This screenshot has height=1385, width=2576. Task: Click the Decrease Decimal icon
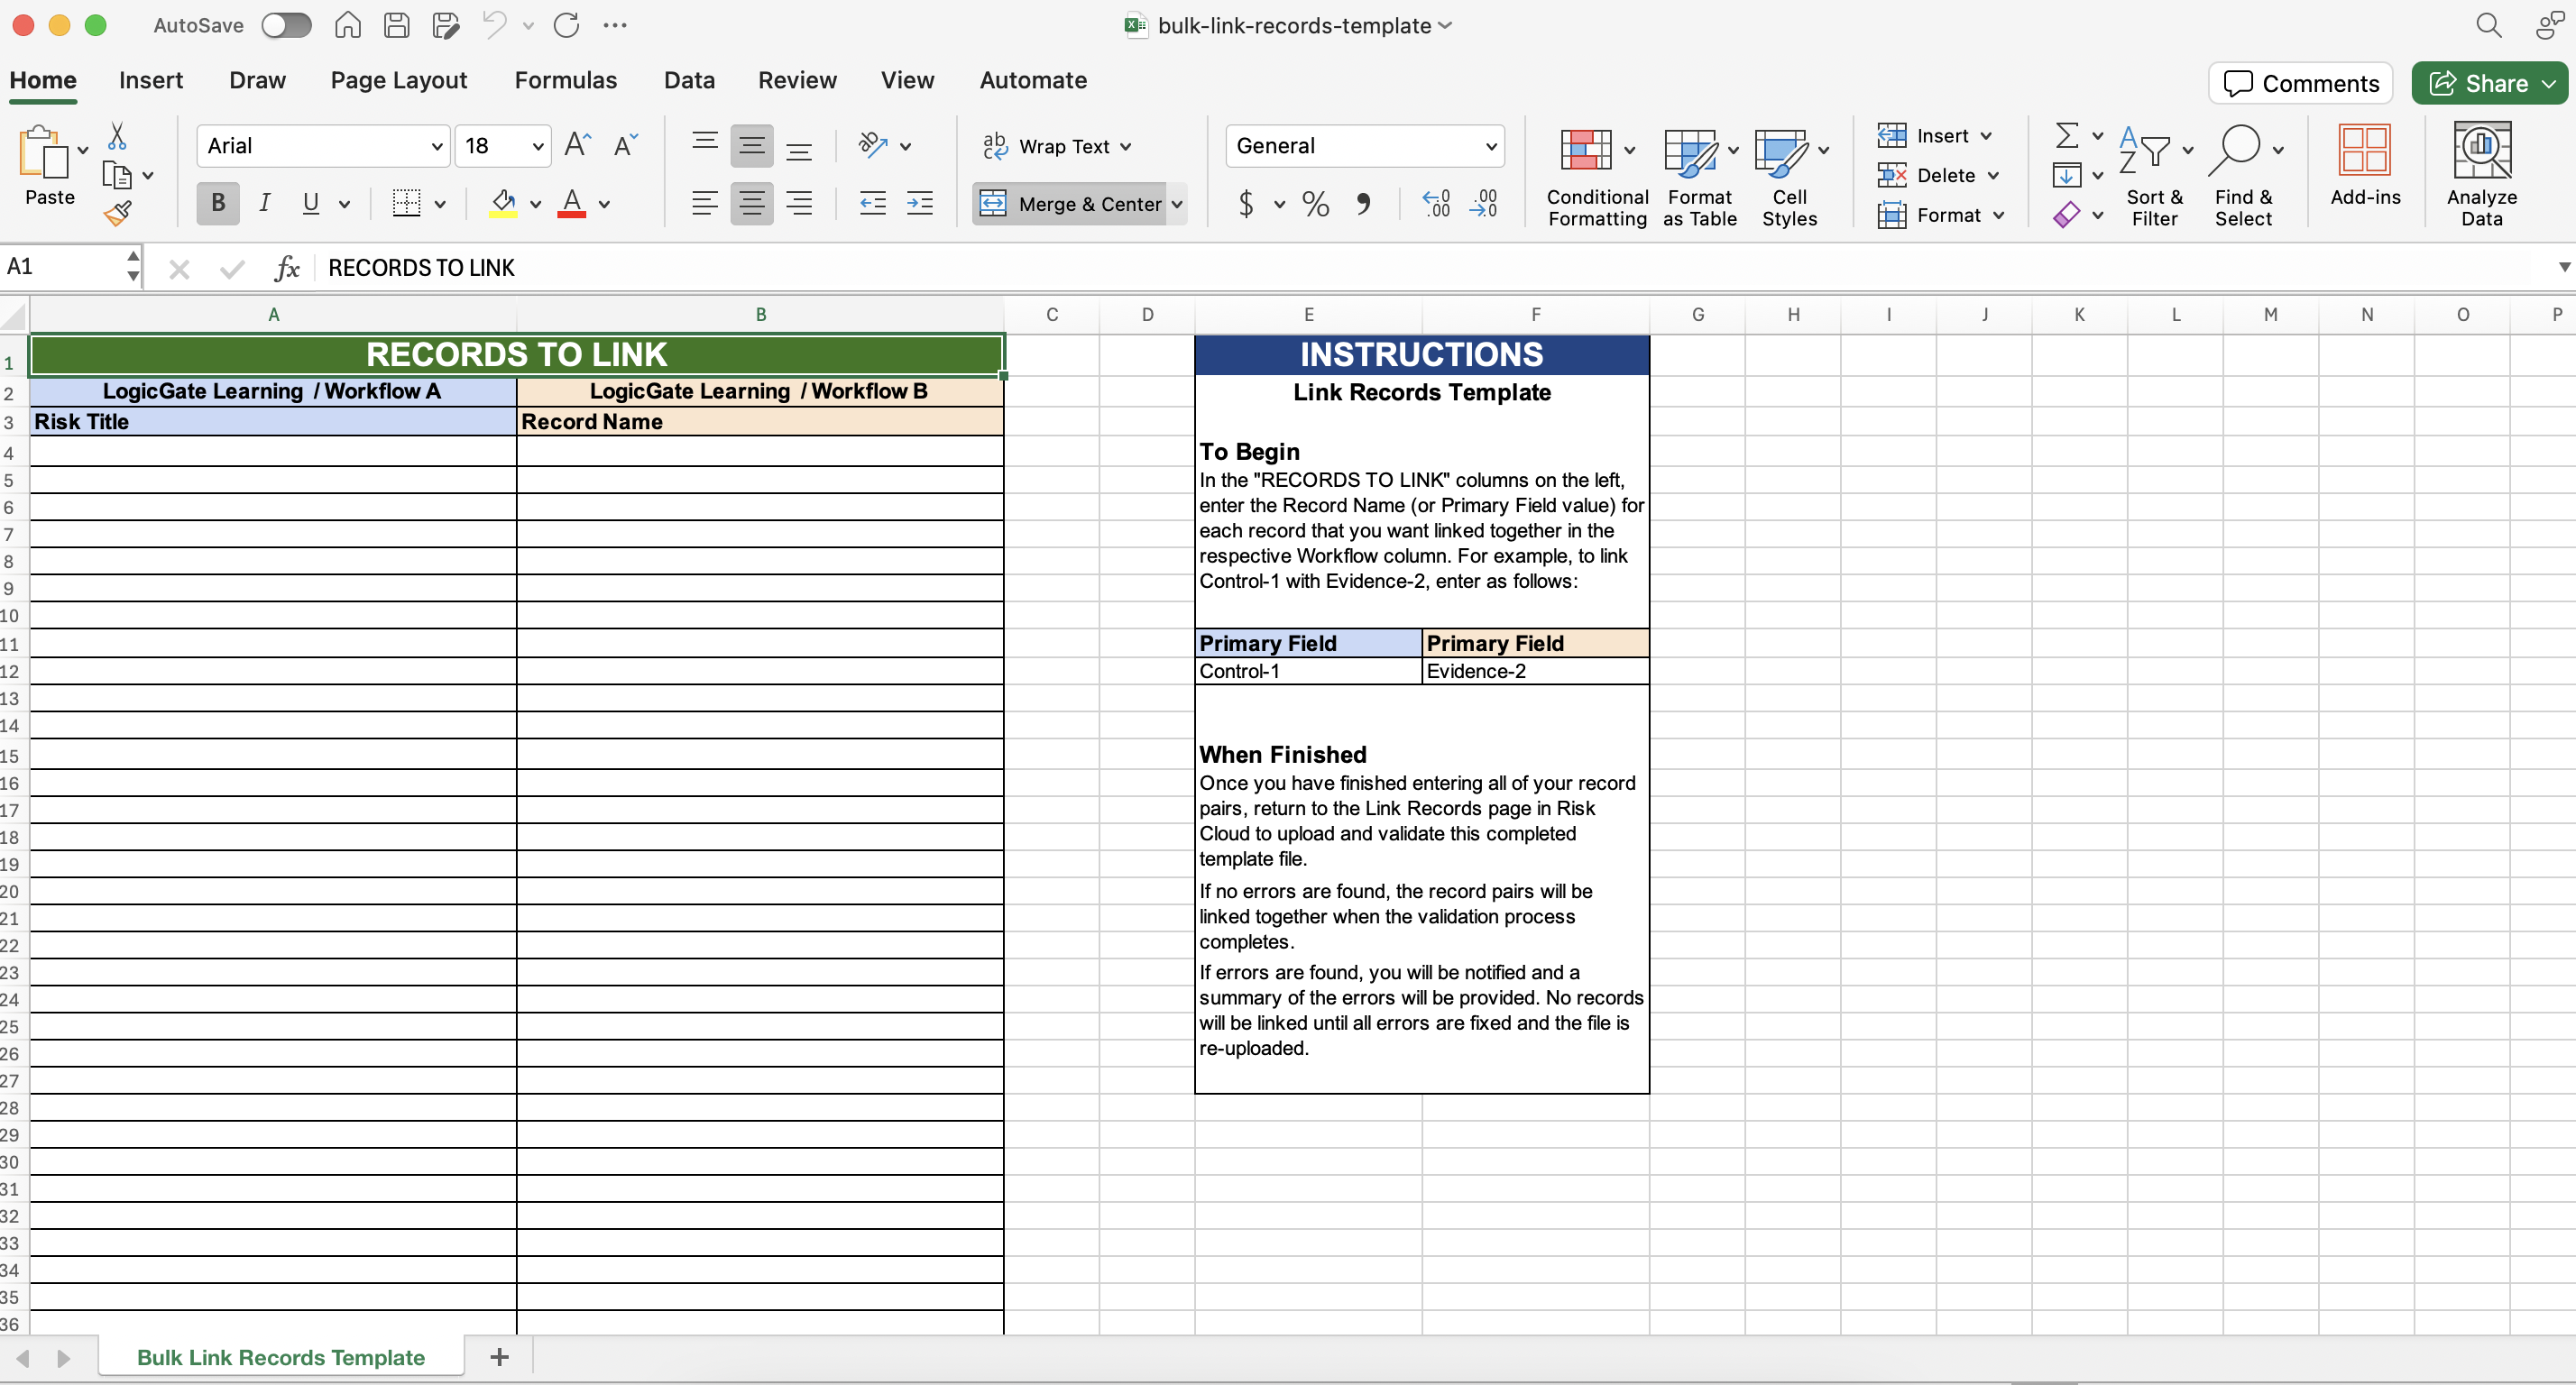point(1484,204)
